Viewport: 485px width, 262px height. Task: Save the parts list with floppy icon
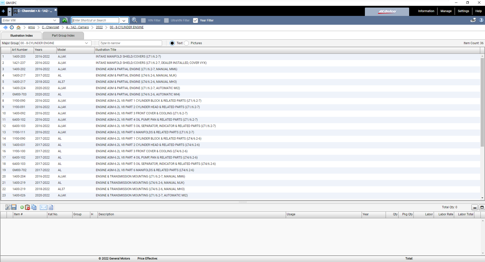coord(14,207)
